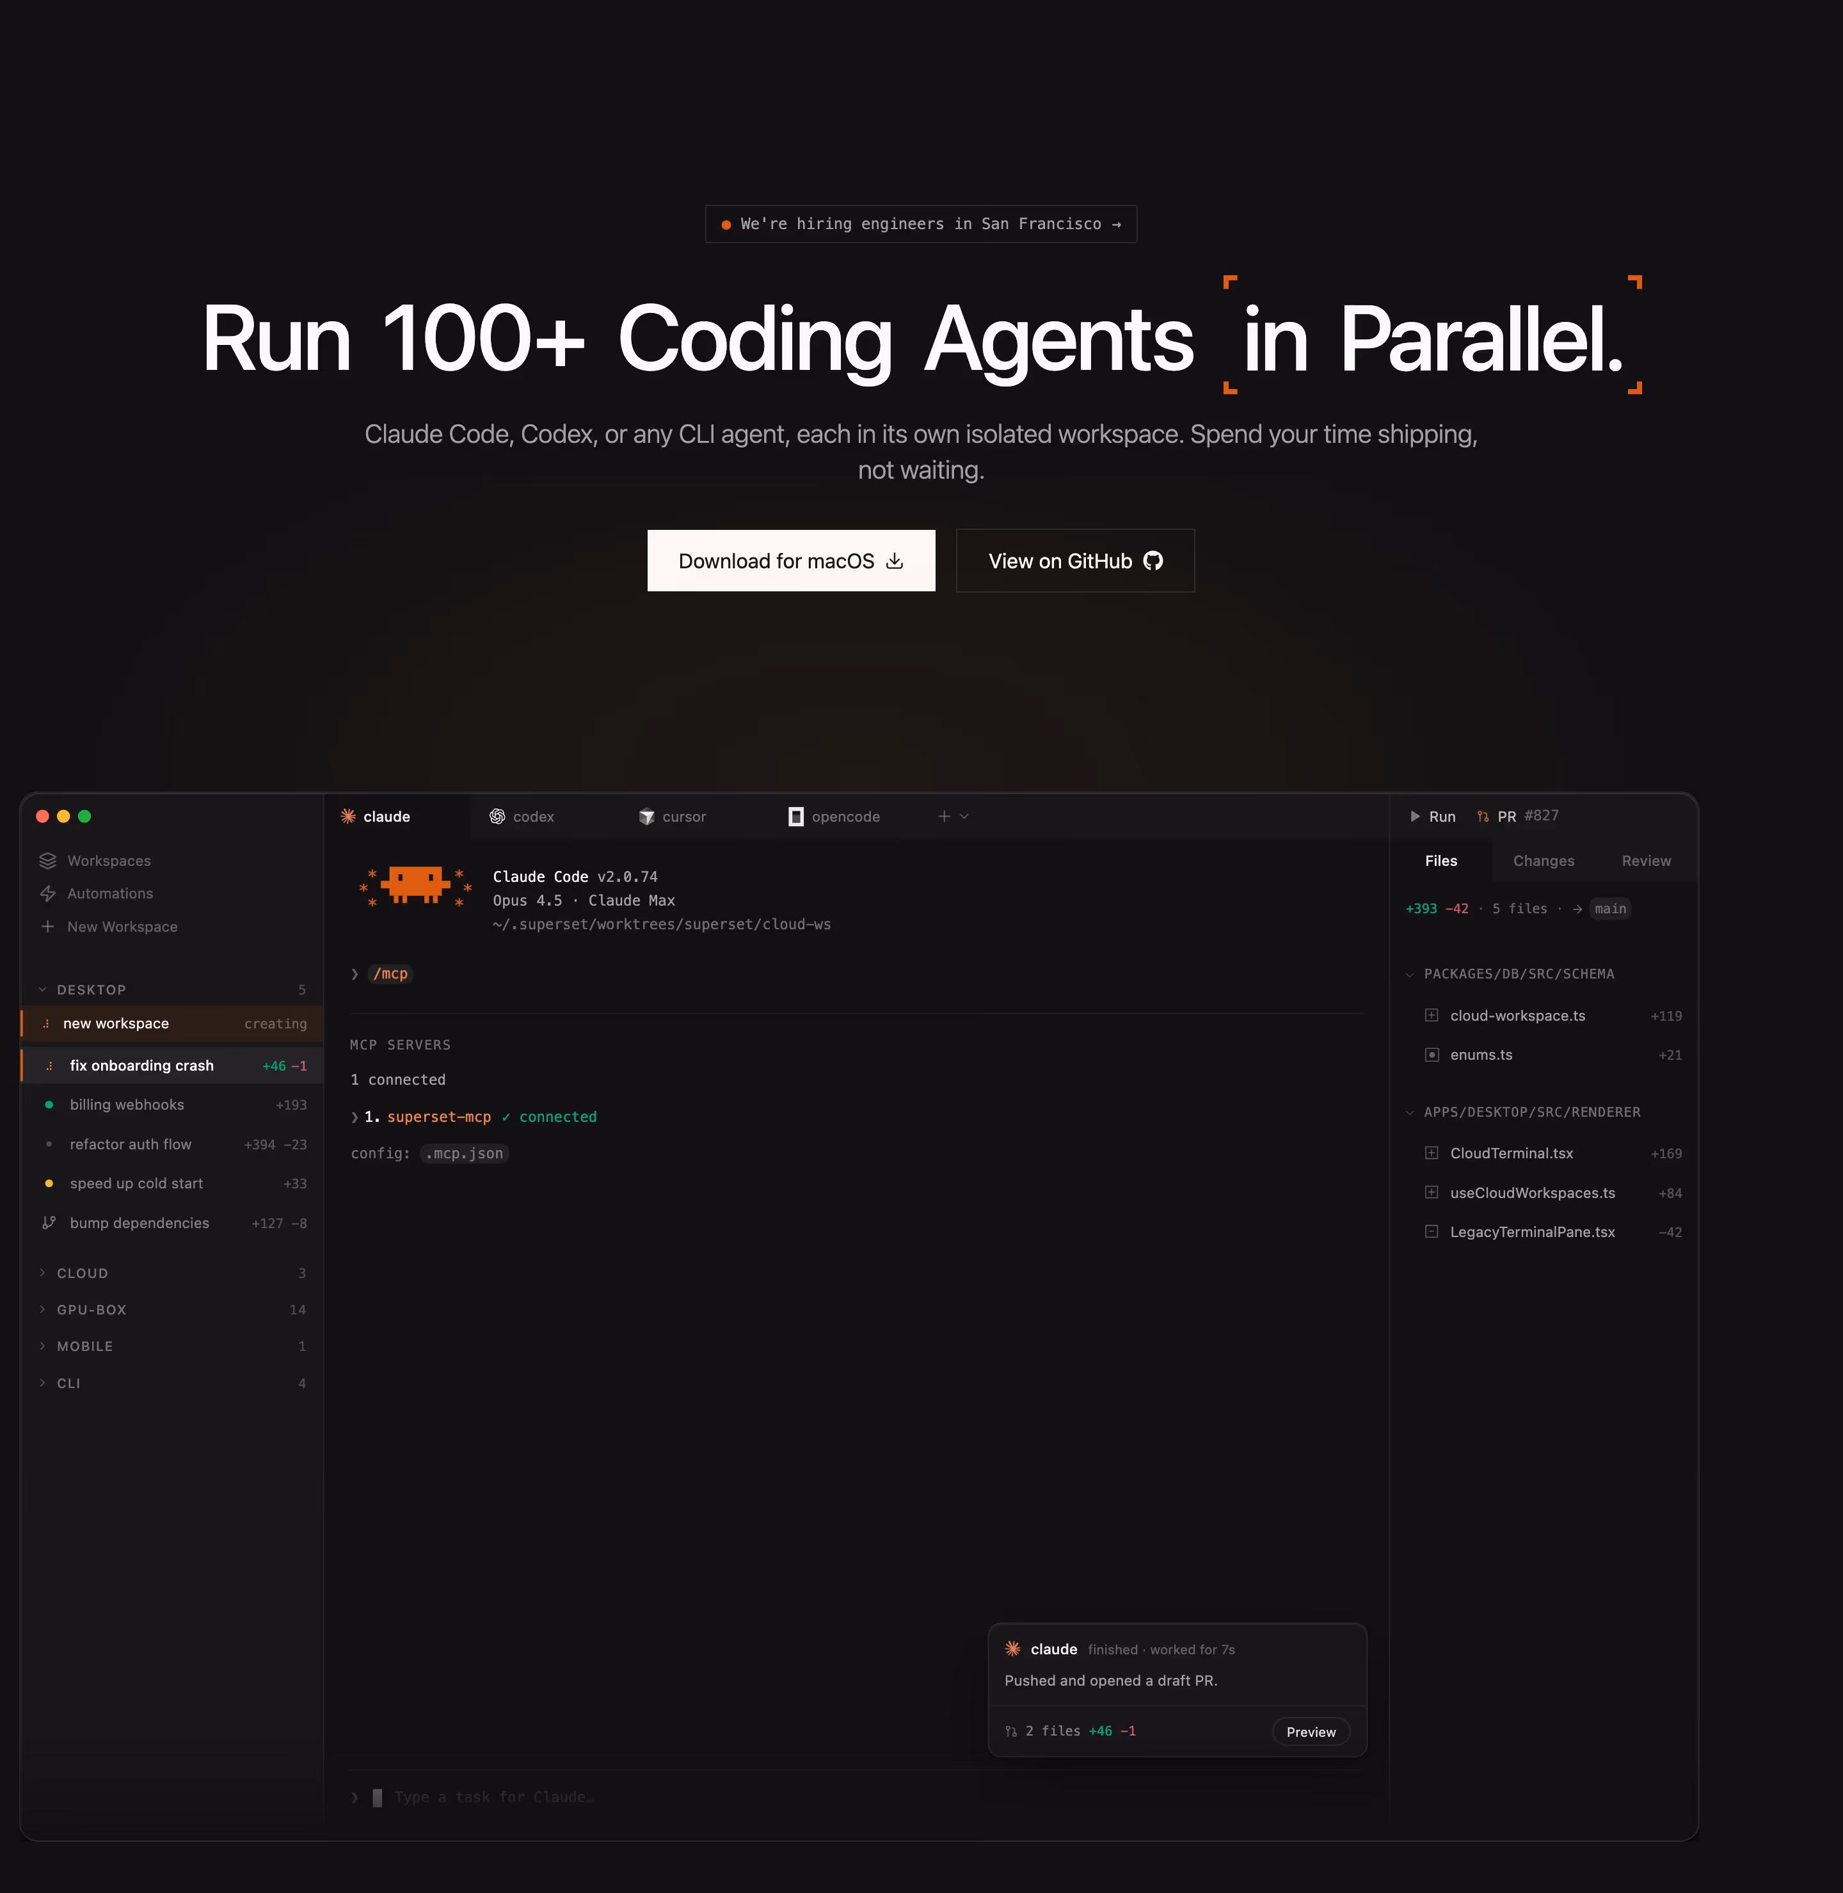The height and width of the screenshot is (1893, 1843).
Task: Select the fix onboarding crash workspace
Action: click(172, 1064)
